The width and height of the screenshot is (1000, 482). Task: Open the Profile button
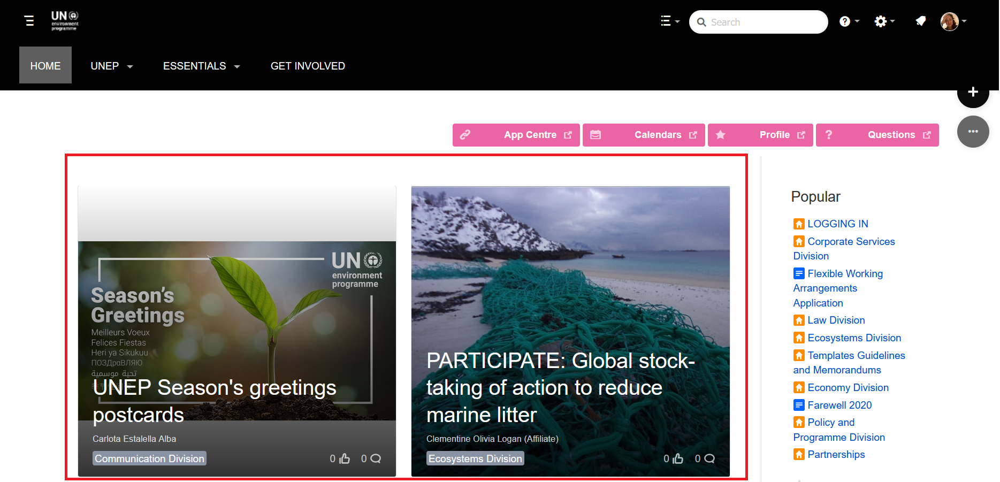[x=760, y=135]
